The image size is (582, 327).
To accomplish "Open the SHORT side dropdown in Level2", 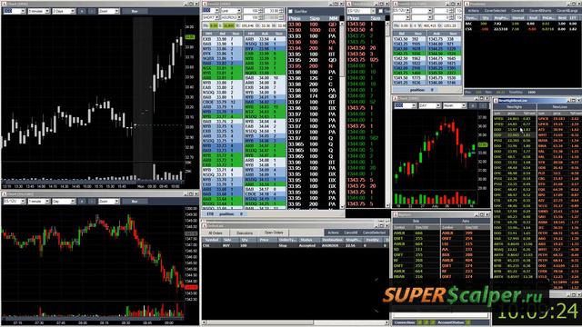I will [211, 17].
